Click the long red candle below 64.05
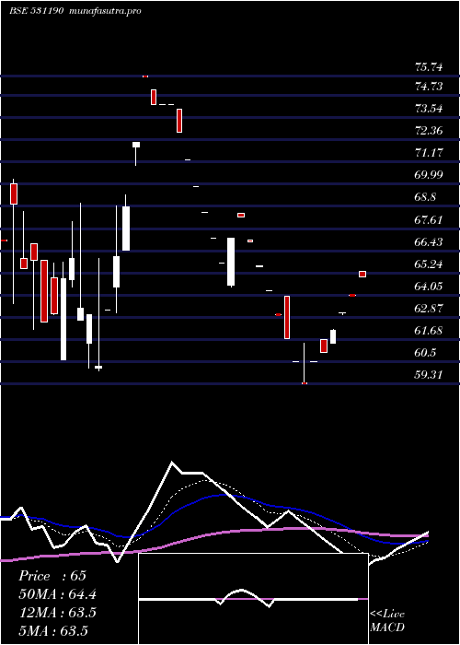 point(287,318)
